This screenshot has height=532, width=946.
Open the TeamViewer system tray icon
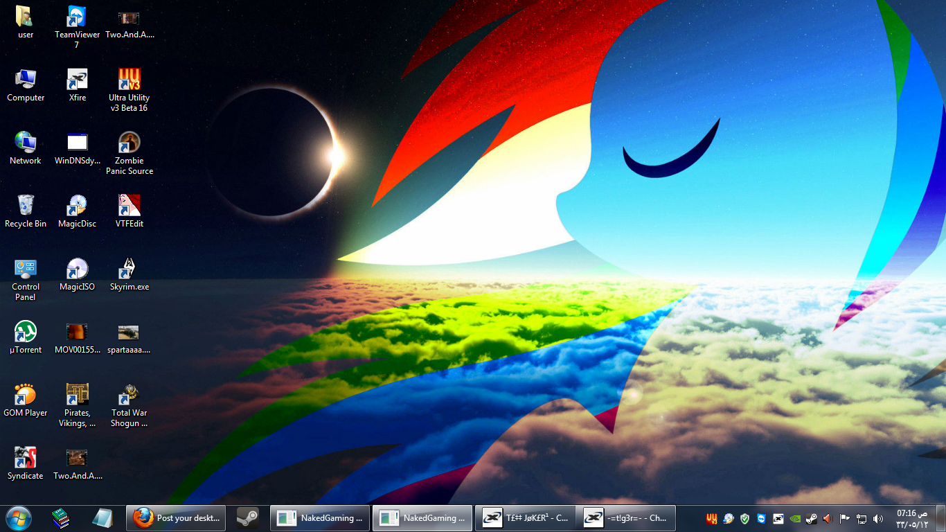(x=762, y=518)
